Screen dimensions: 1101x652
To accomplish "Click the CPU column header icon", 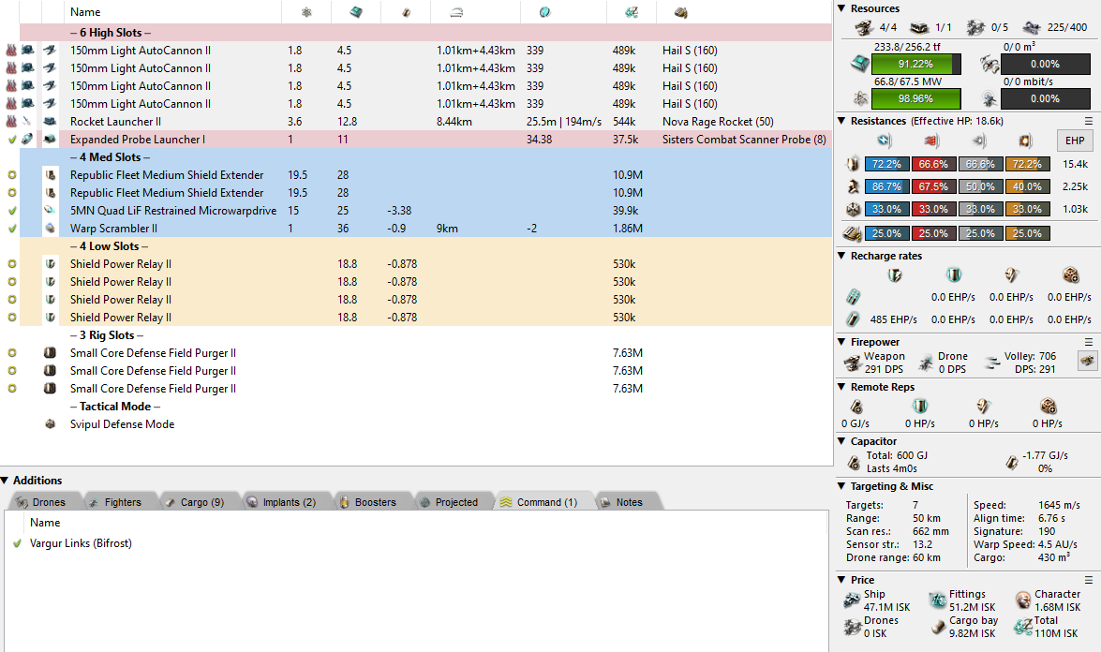I will pyautogui.click(x=356, y=12).
